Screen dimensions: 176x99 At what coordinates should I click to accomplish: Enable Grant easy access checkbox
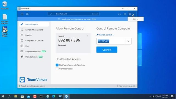[57, 69]
